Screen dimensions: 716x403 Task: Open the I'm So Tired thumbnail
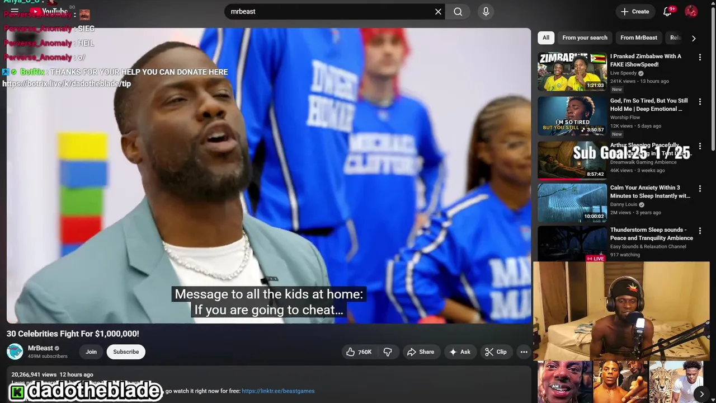tap(572, 116)
